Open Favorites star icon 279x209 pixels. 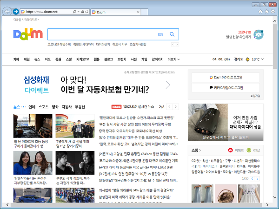pos(266,12)
